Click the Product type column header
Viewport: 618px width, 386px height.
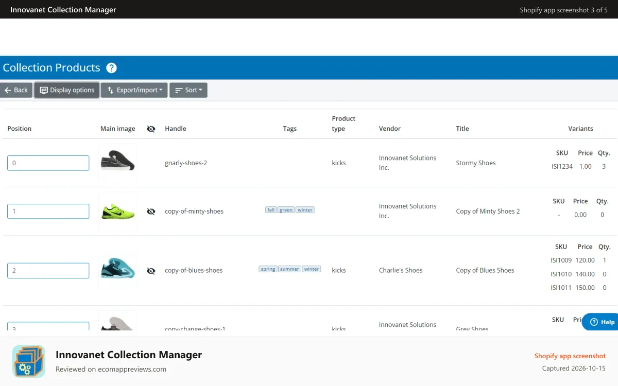[x=344, y=124]
